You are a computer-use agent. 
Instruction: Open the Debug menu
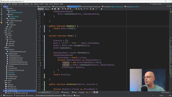click(x=36, y=4)
